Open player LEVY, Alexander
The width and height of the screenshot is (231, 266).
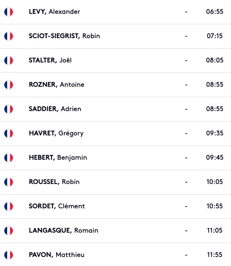click(54, 12)
